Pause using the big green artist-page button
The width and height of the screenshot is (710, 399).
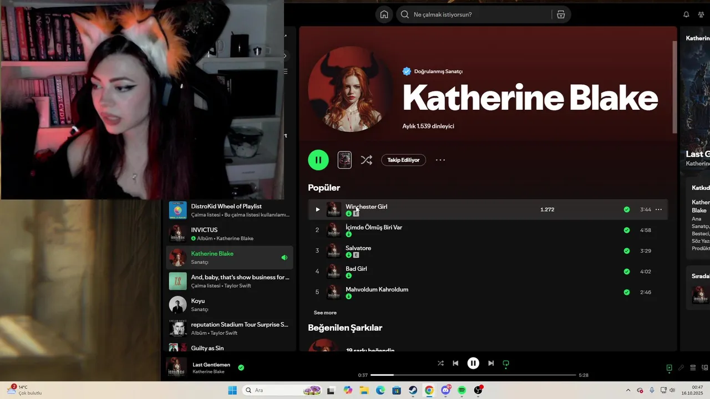(x=318, y=160)
